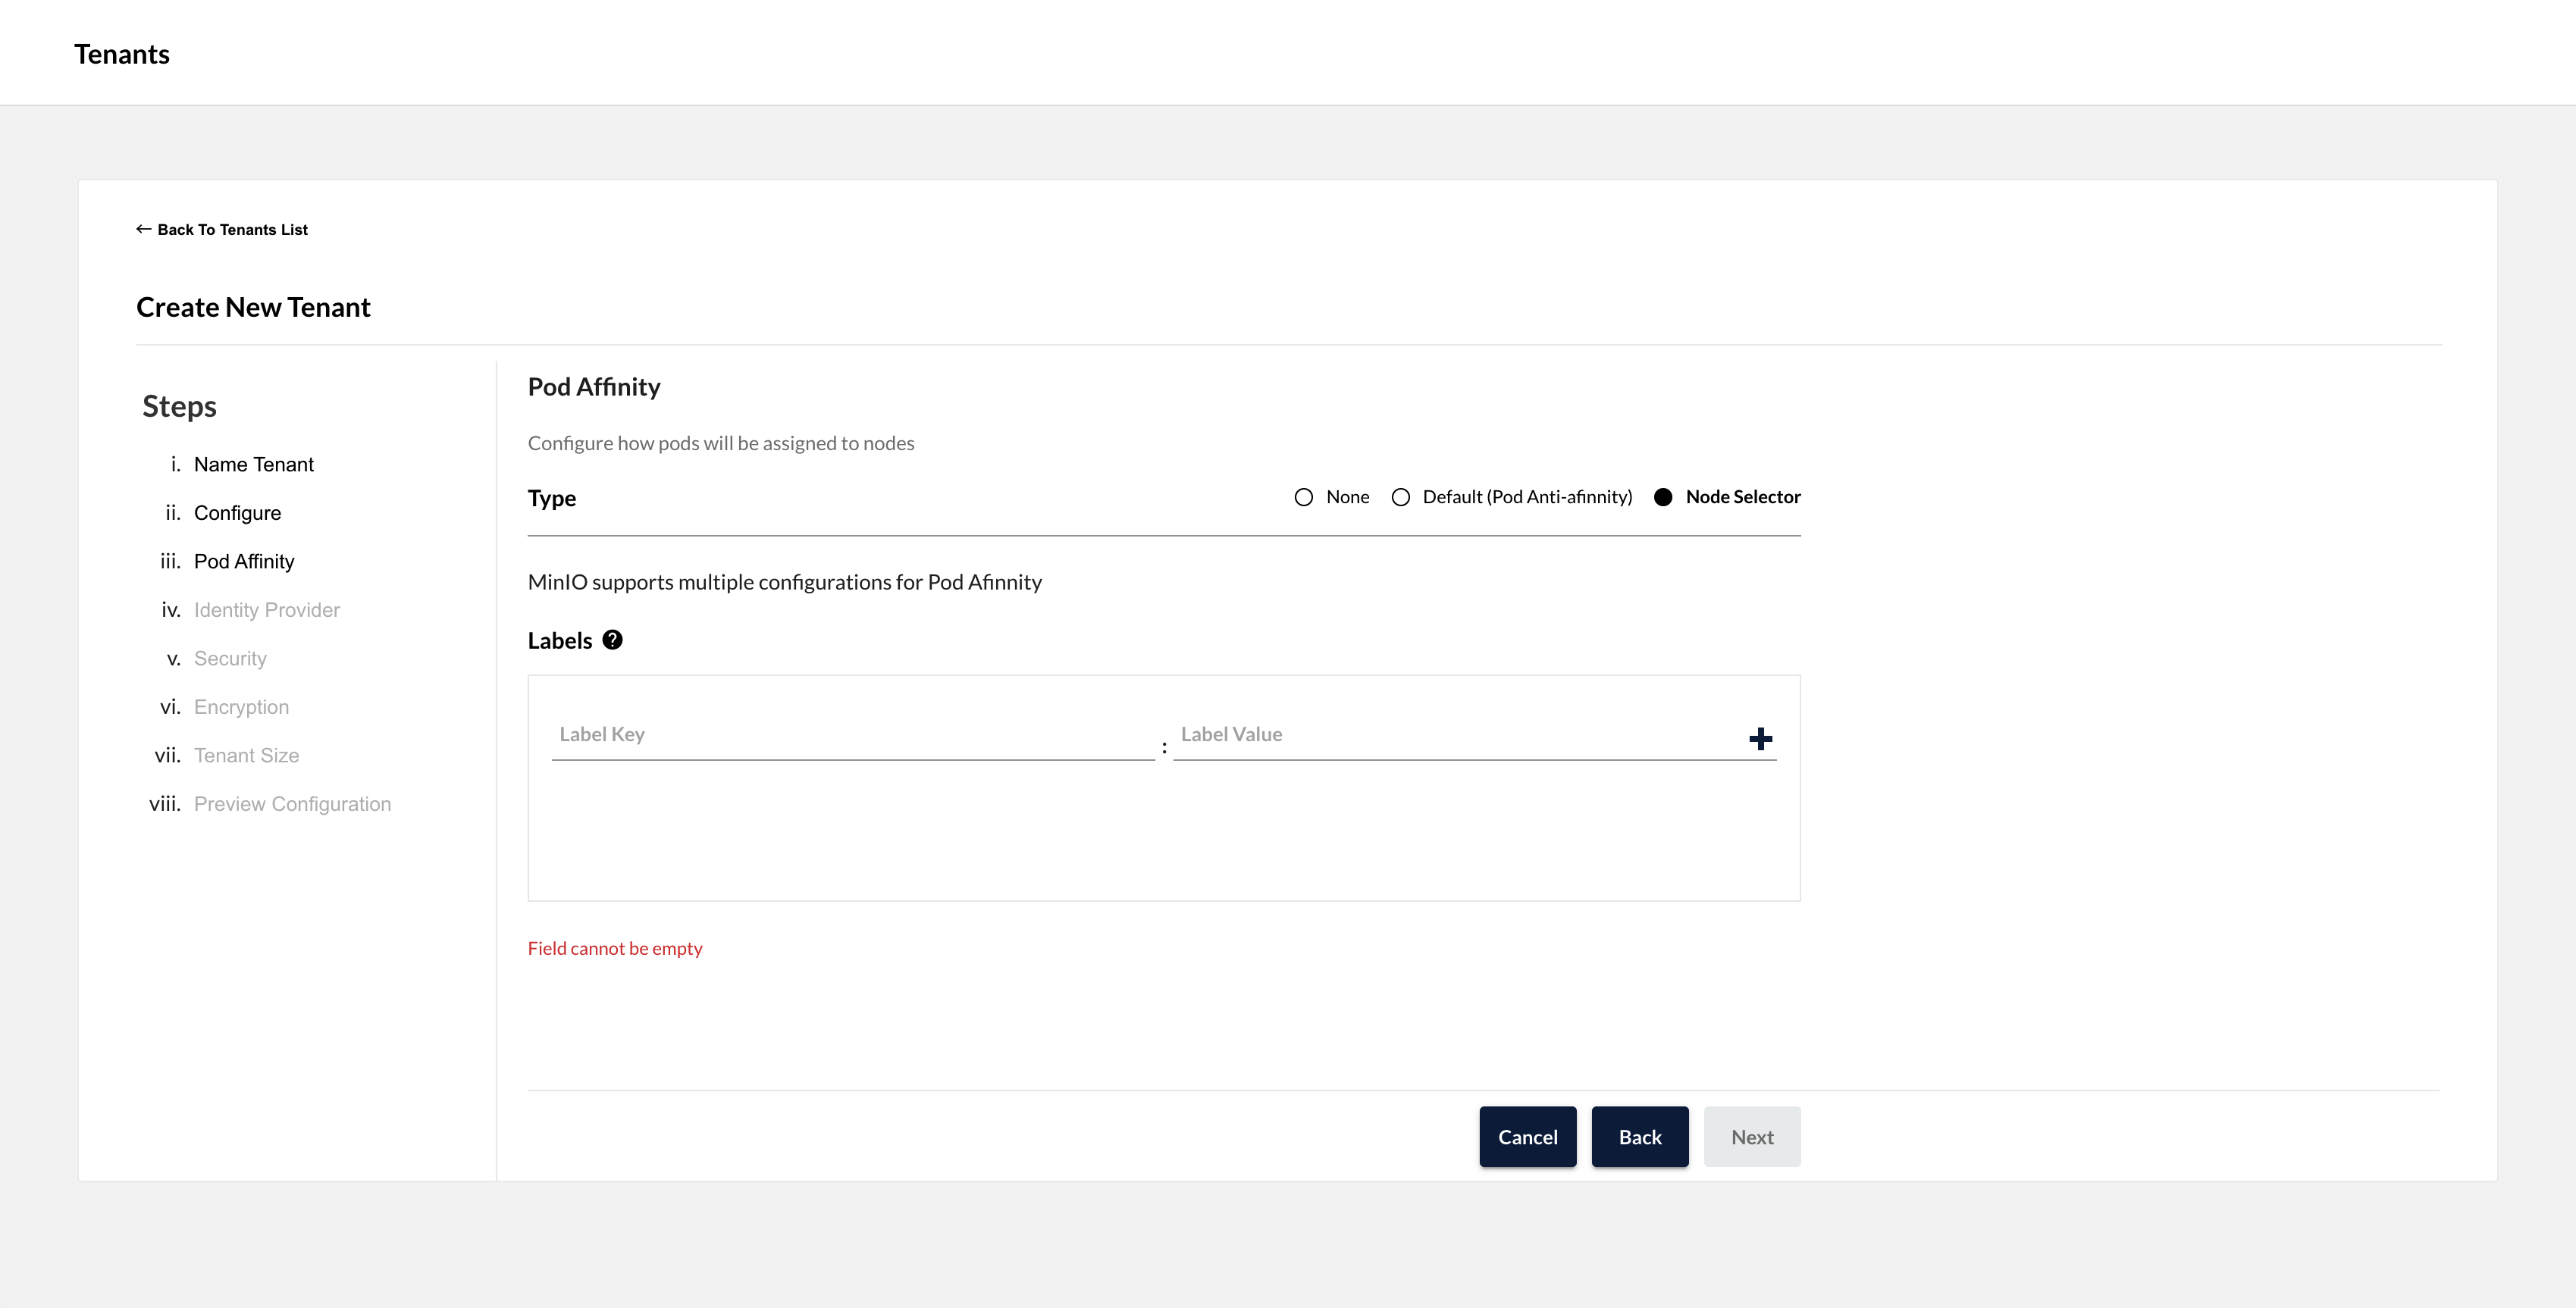Viewport: 2576px width, 1308px height.
Task: Click the Next button
Action: tap(1751, 1137)
